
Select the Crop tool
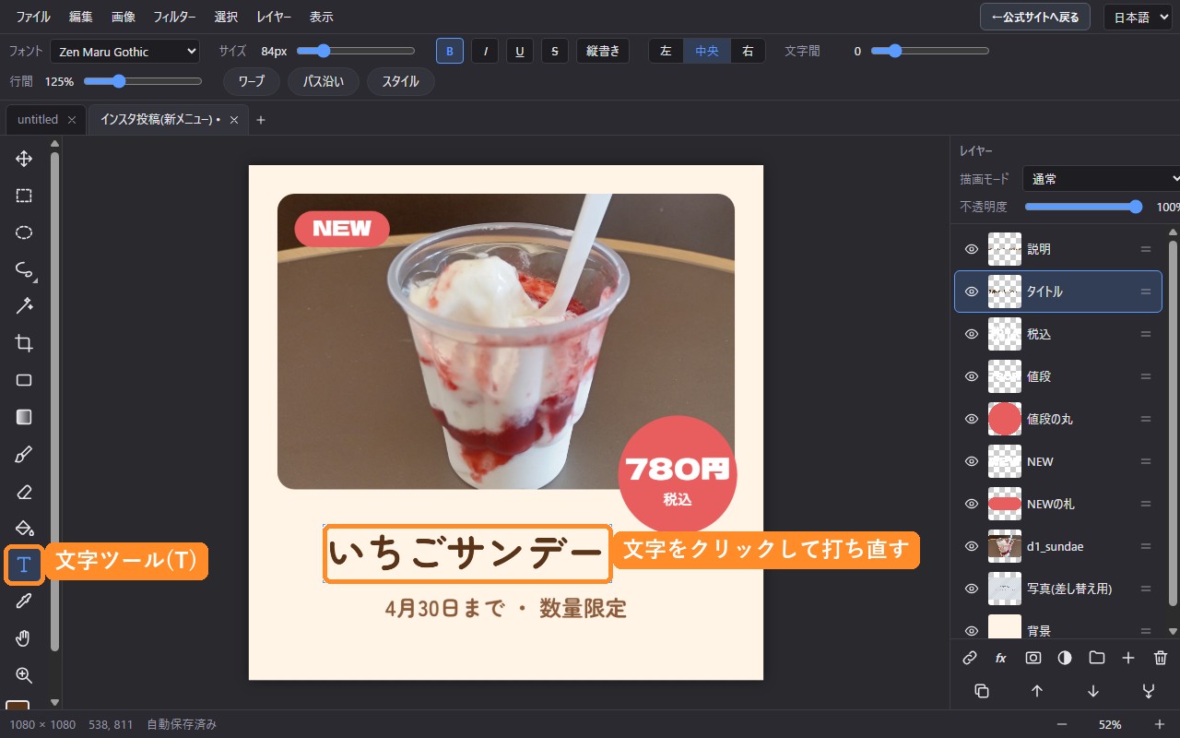click(x=24, y=343)
